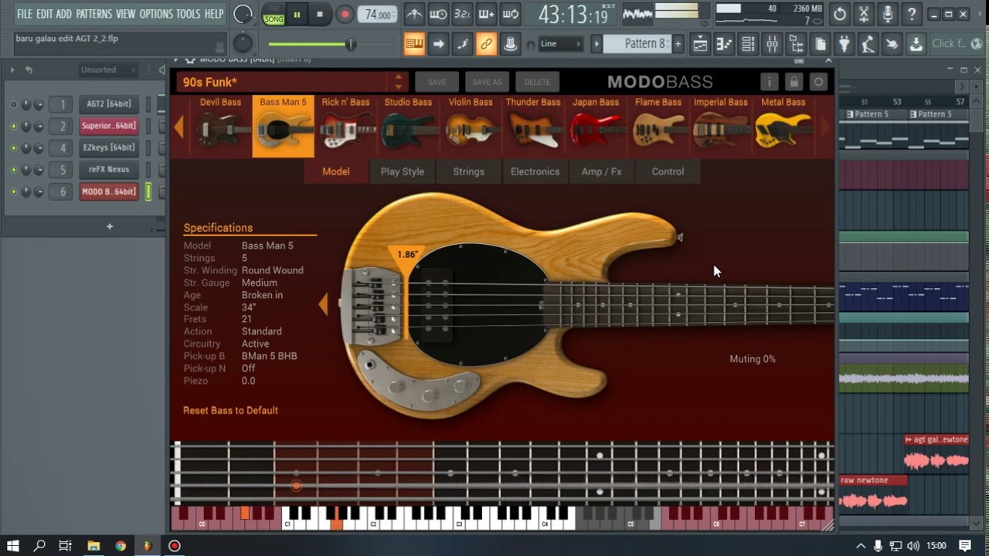
Task: Mute the AGT2 channel LED
Action: click(x=13, y=104)
